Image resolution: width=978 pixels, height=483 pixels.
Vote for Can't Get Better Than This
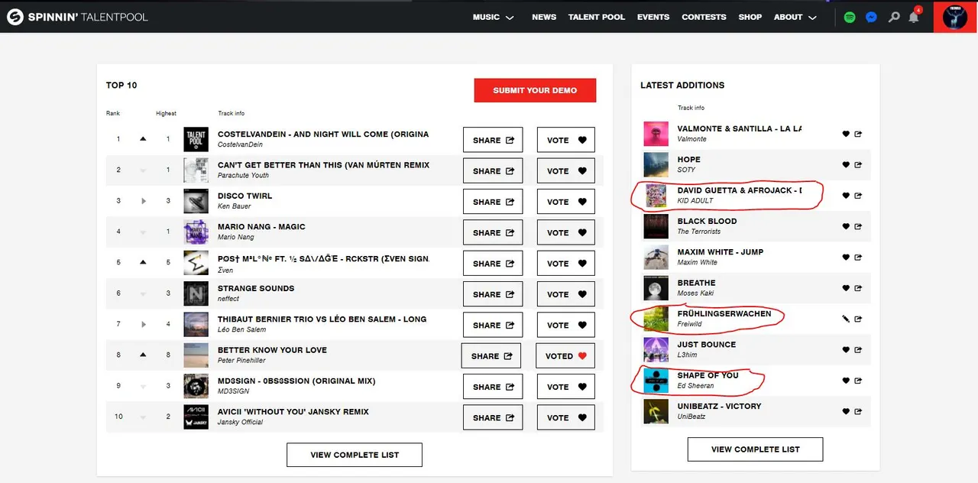click(565, 171)
